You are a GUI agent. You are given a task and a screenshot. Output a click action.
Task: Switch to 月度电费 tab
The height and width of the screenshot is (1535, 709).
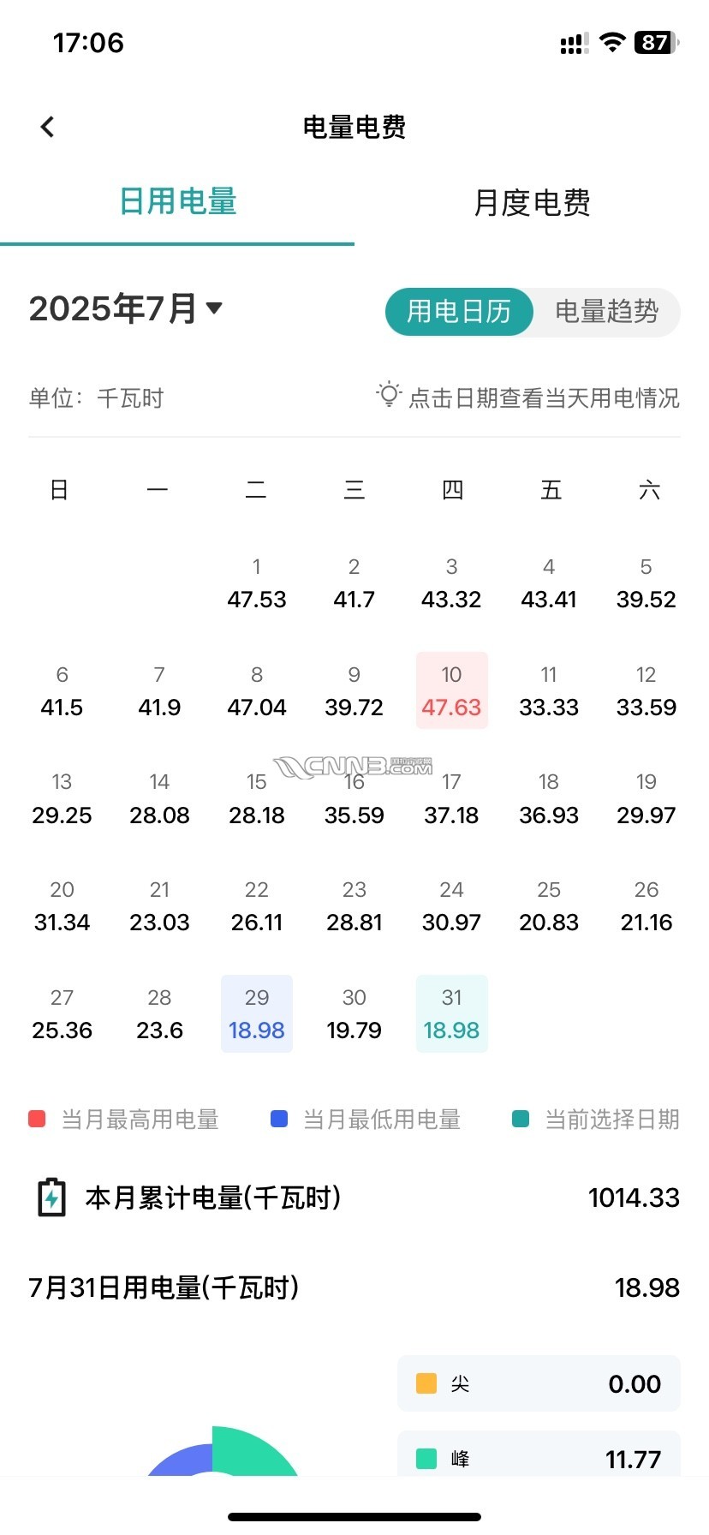coord(532,203)
